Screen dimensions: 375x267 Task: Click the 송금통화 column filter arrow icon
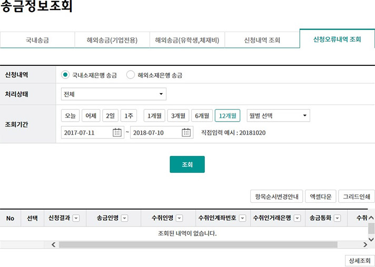pos(337,219)
